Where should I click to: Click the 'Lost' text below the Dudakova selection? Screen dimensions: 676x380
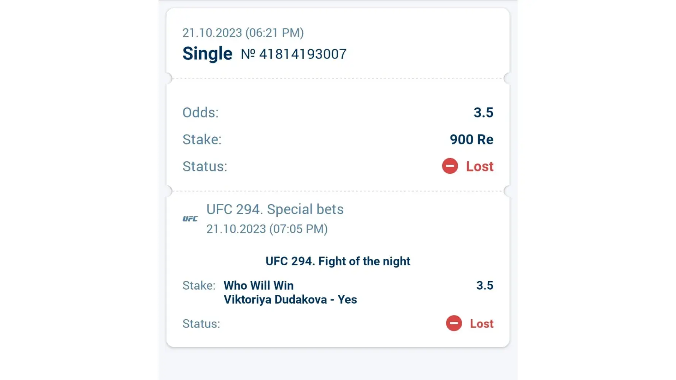pyautogui.click(x=482, y=324)
